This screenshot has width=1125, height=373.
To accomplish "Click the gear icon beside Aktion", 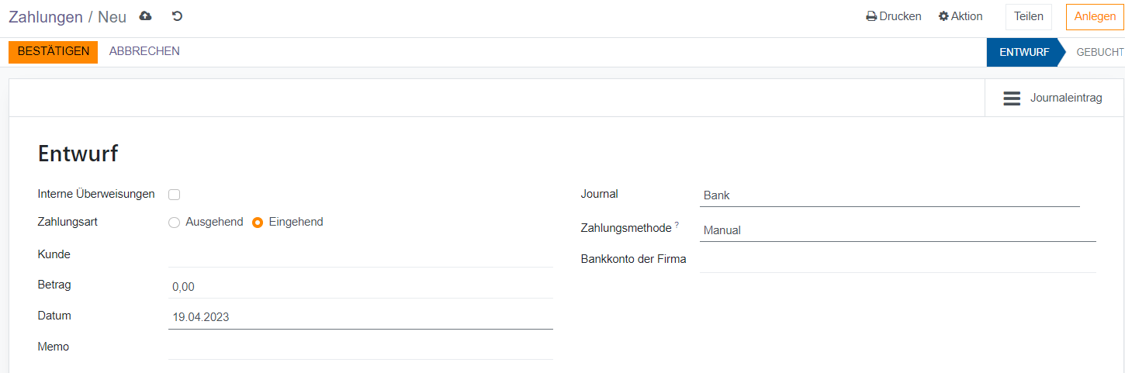I will [943, 16].
